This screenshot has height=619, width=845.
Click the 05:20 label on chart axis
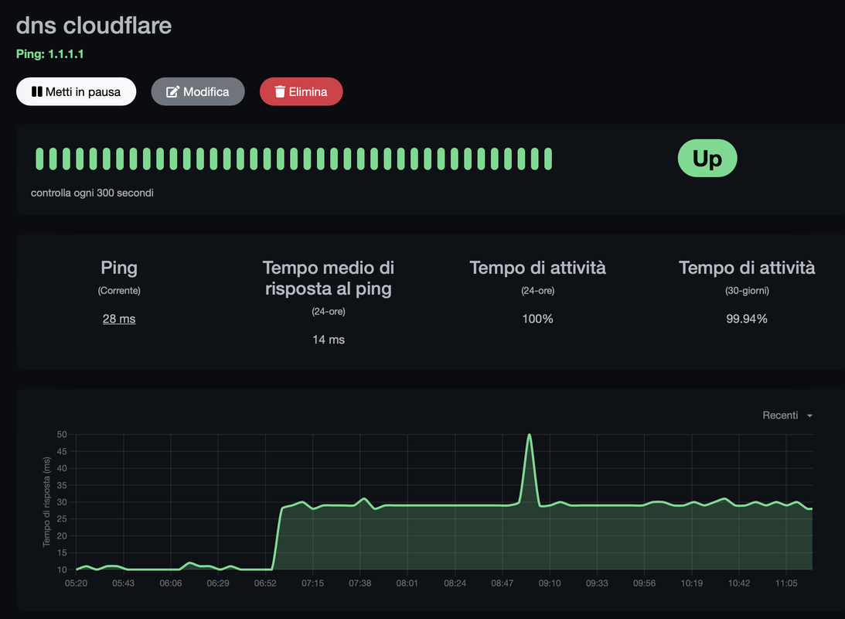point(76,583)
